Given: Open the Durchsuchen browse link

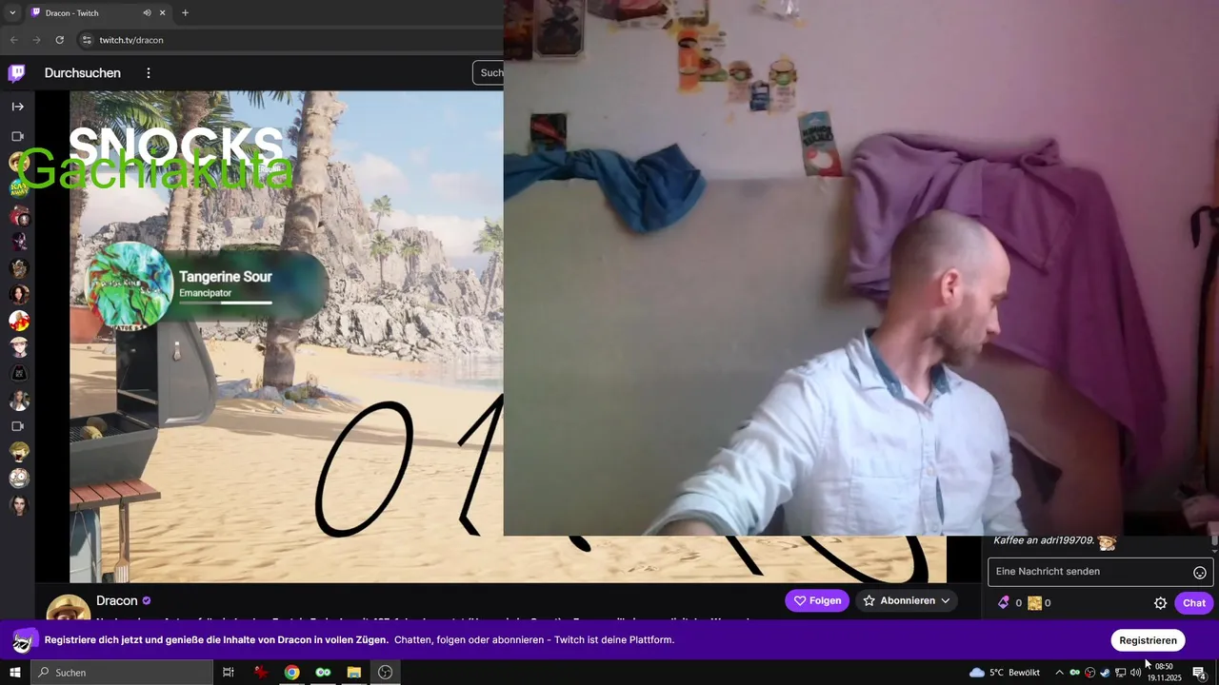Looking at the screenshot, I should pyautogui.click(x=83, y=73).
